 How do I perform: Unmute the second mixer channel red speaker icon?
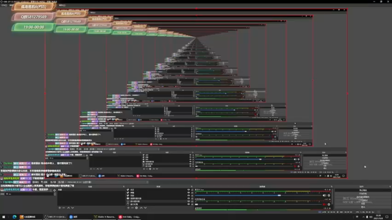tap(324, 204)
